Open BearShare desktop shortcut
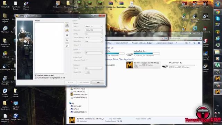222x125 pixels. click(5, 55)
